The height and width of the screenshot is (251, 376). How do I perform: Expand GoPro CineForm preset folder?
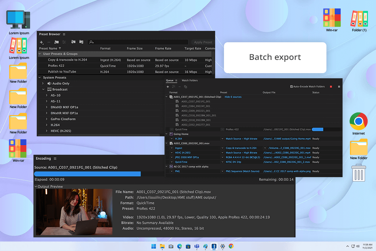[47, 119]
